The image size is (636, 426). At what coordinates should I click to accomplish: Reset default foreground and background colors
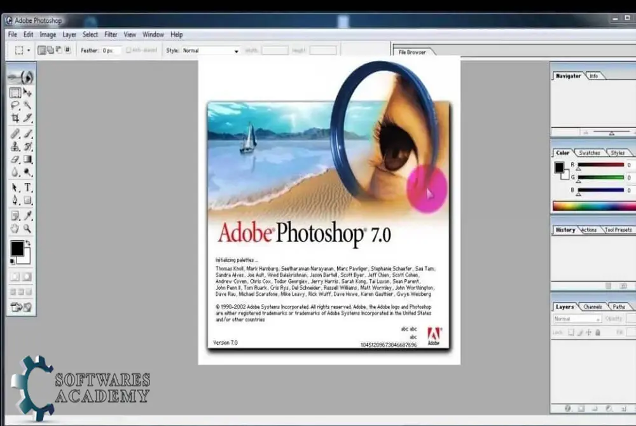tap(13, 261)
